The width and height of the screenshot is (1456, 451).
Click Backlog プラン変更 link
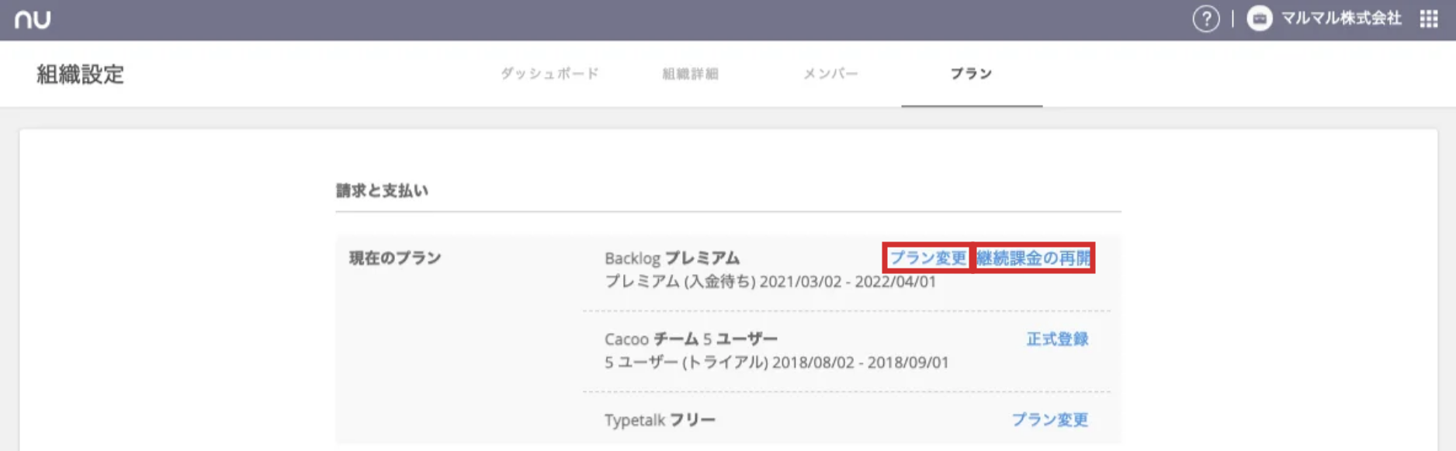(x=927, y=258)
